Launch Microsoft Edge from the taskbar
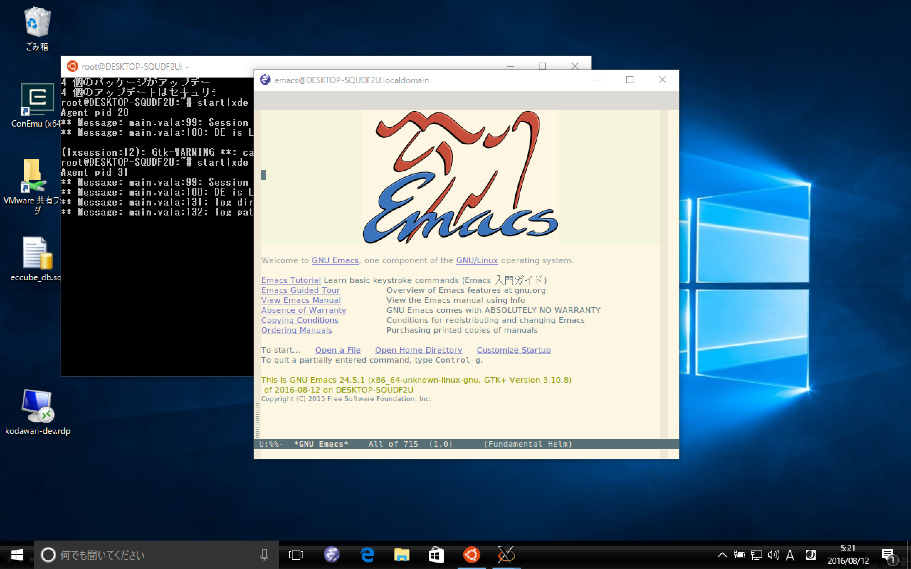 click(x=367, y=555)
